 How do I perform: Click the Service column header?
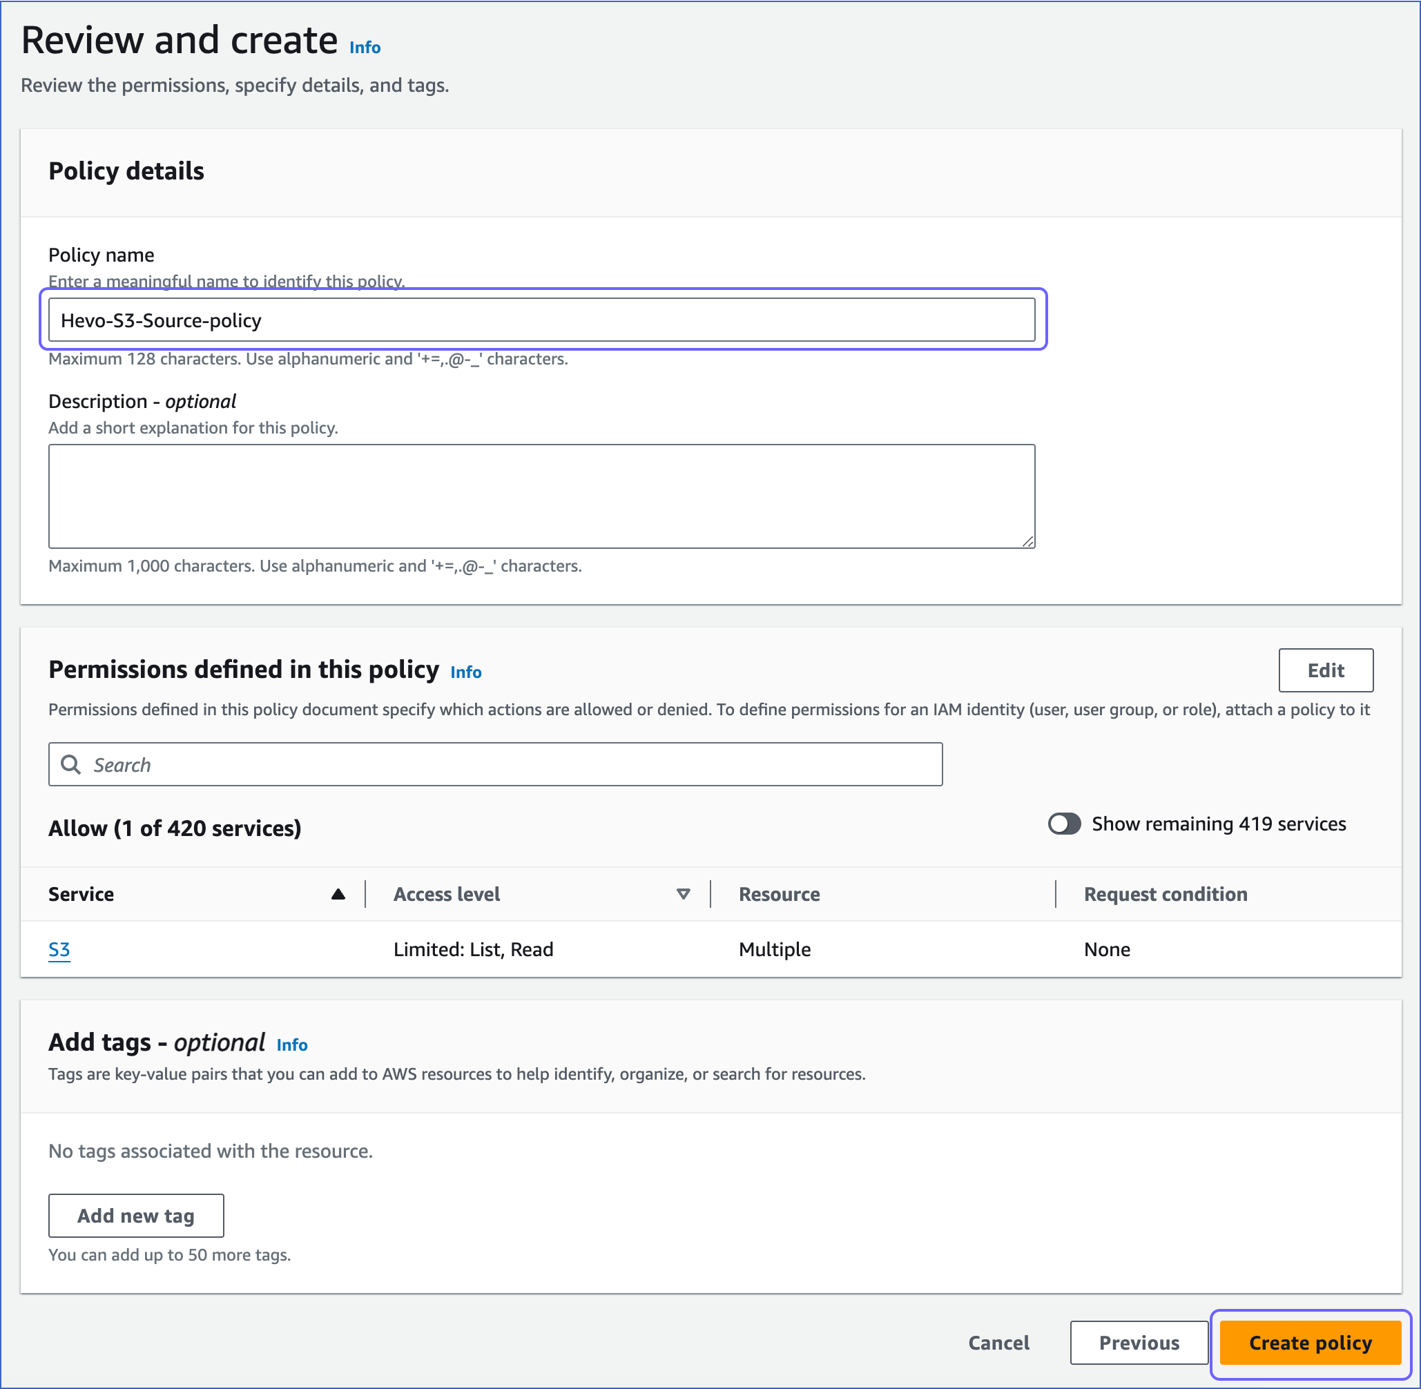click(81, 893)
